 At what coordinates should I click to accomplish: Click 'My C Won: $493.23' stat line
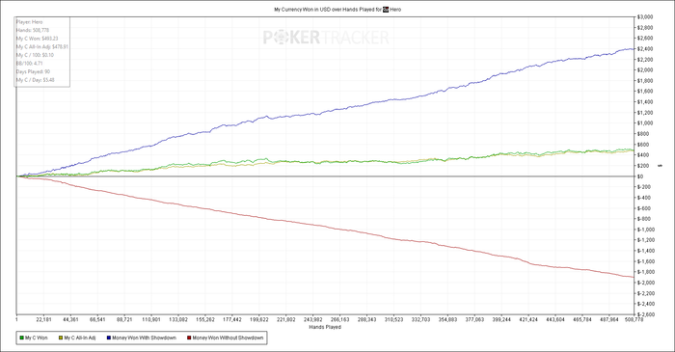point(37,39)
